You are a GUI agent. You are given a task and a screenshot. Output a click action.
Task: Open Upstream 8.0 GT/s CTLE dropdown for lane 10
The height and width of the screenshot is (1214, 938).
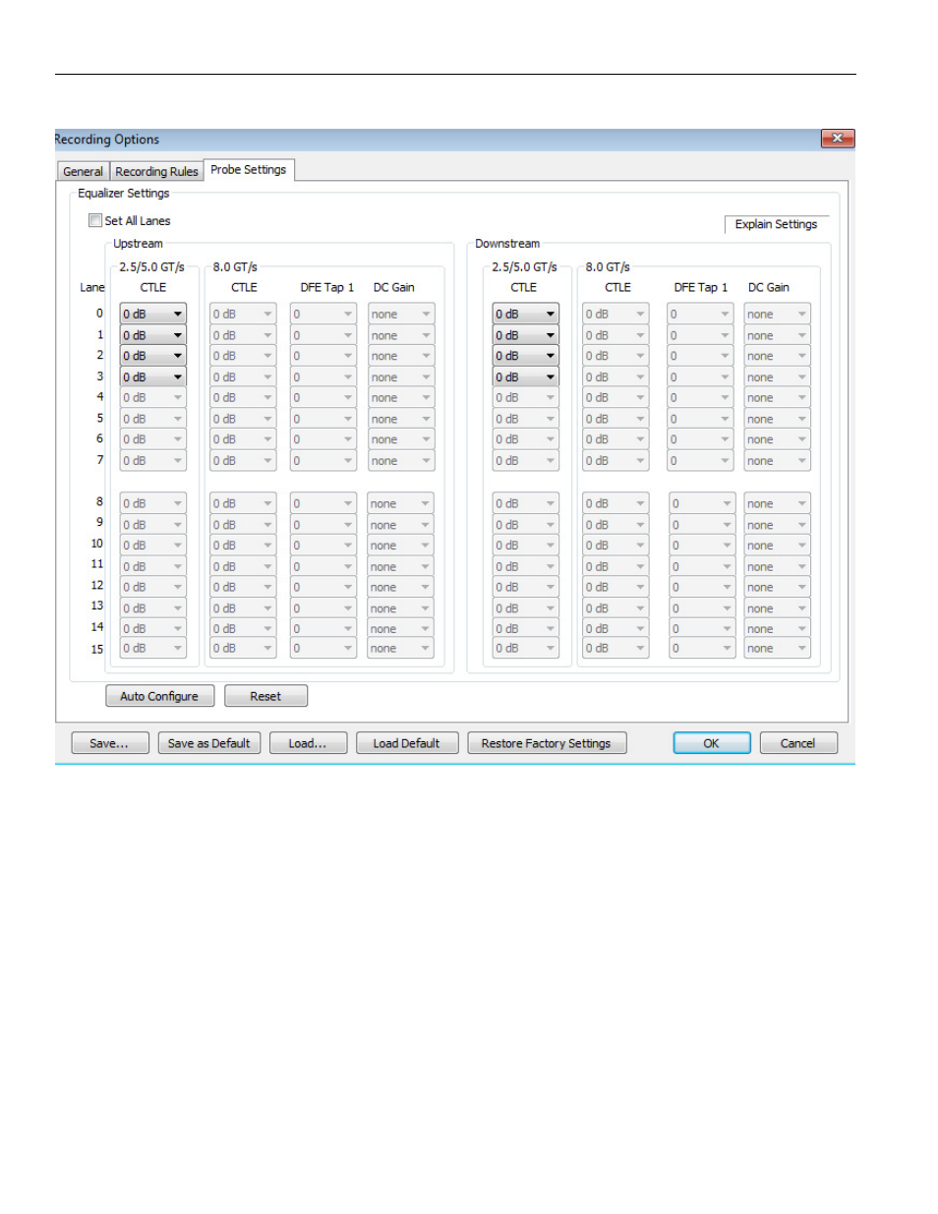point(243,546)
